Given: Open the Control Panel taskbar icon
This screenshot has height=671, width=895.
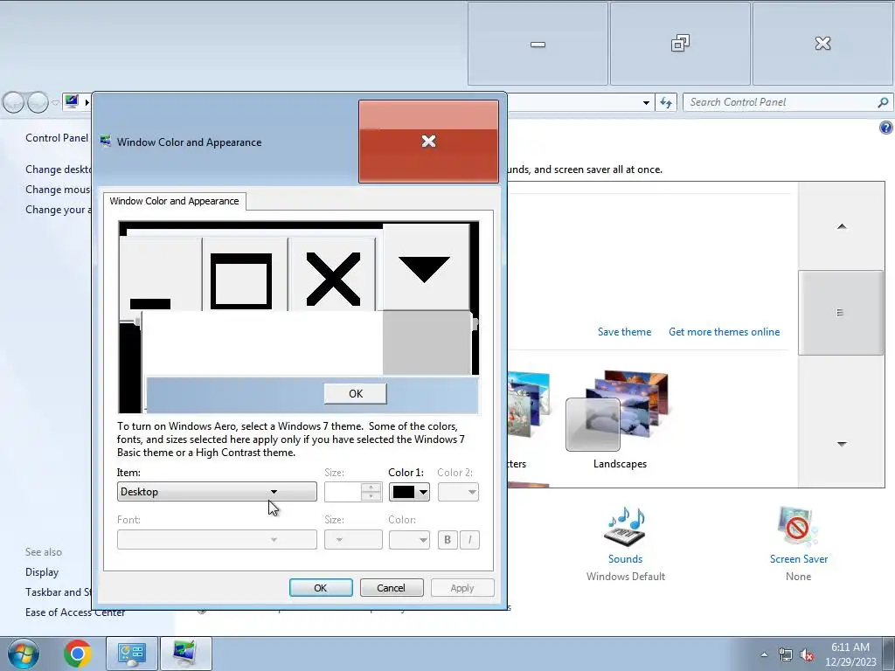Looking at the screenshot, I should pyautogui.click(x=132, y=654).
